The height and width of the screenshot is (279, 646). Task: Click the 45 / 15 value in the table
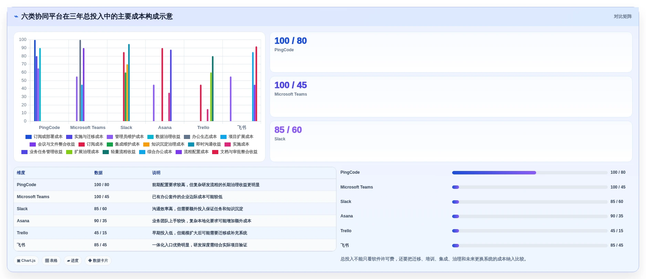(101, 233)
